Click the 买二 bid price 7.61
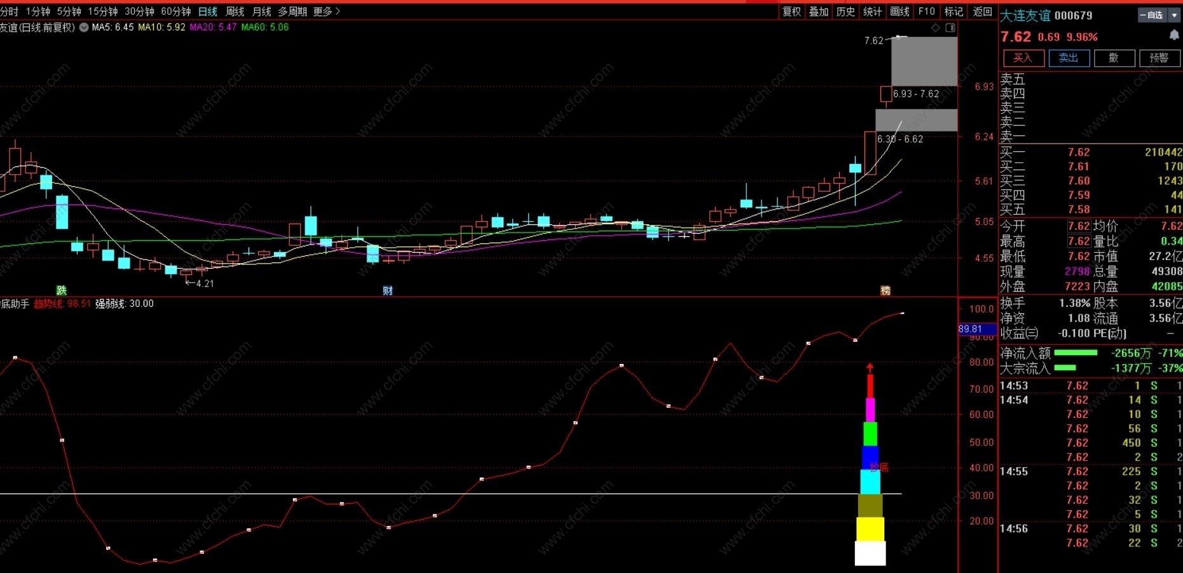The height and width of the screenshot is (573, 1183). [1079, 166]
